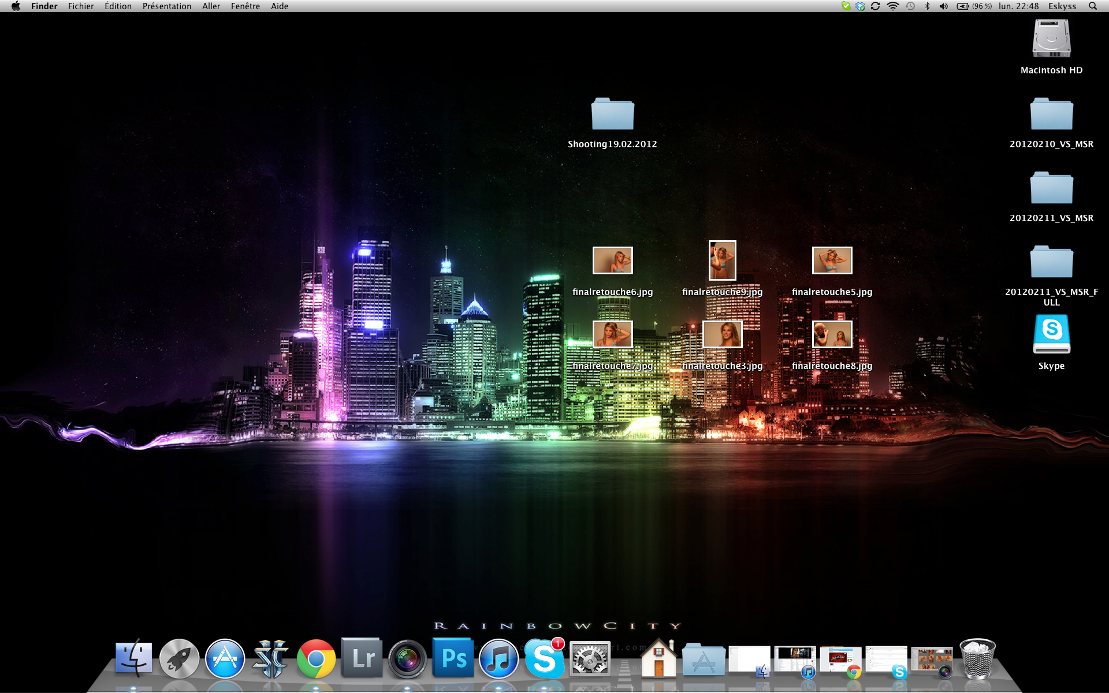The height and width of the screenshot is (693, 1109).
Task: Click the 'finalretouche5.jpg' file name
Action: (832, 292)
